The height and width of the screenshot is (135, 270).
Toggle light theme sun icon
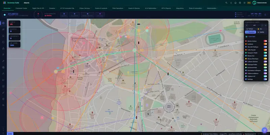coord(244,3)
